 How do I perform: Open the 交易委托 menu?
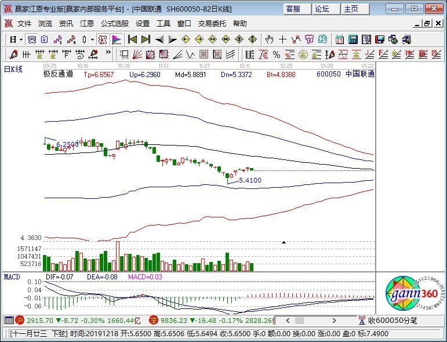[212, 23]
